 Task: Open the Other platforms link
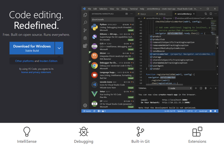(24, 61)
